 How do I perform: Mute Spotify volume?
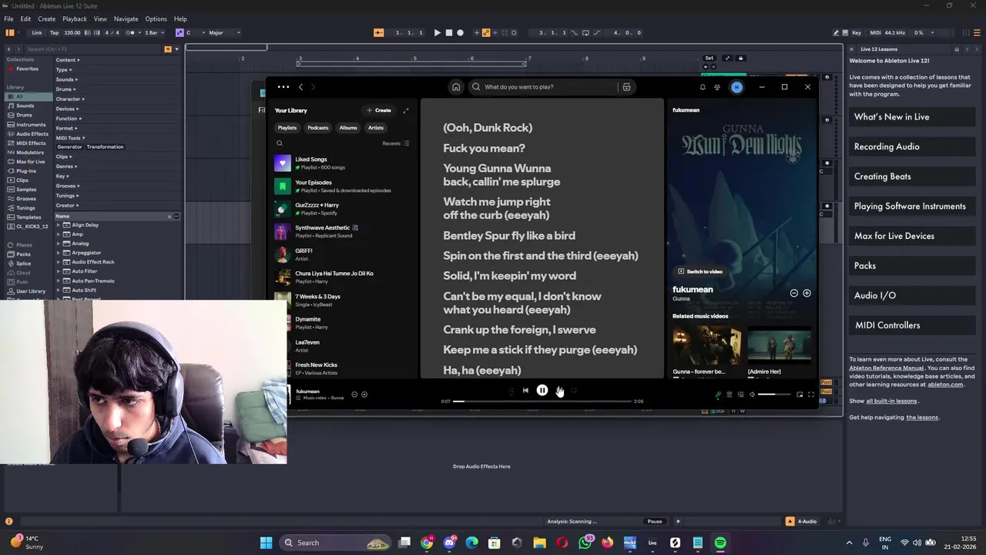pos(753,395)
